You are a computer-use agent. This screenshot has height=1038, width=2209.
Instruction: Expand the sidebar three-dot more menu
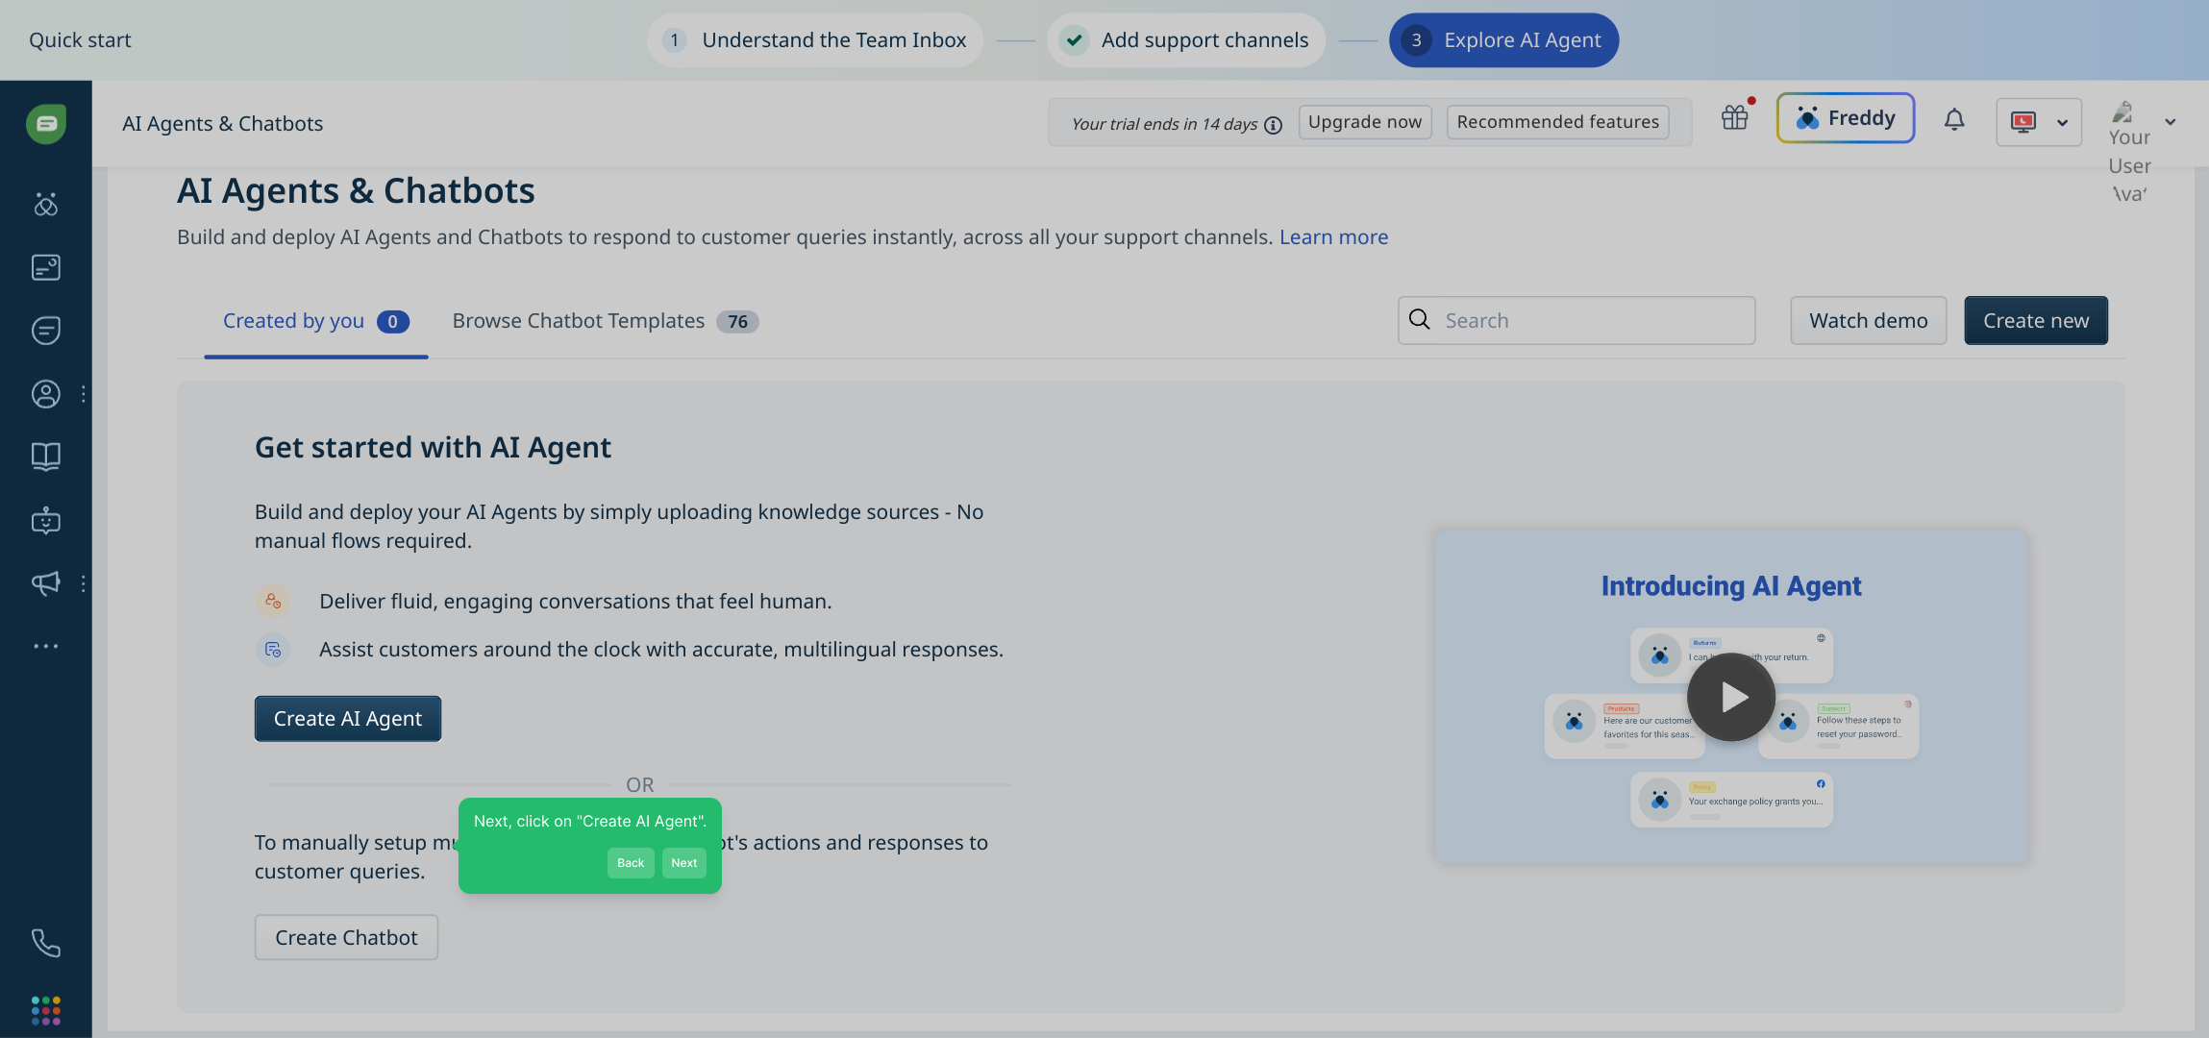[x=45, y=646]
